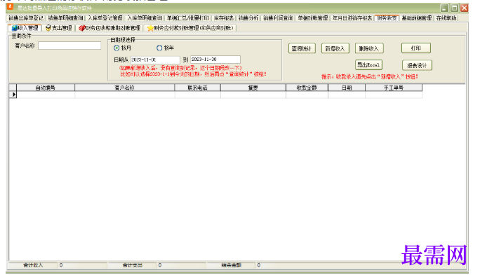The image size is (480, 277).
Task: Switch to the 入库单登记管理 tab
Action: [105, 18]
